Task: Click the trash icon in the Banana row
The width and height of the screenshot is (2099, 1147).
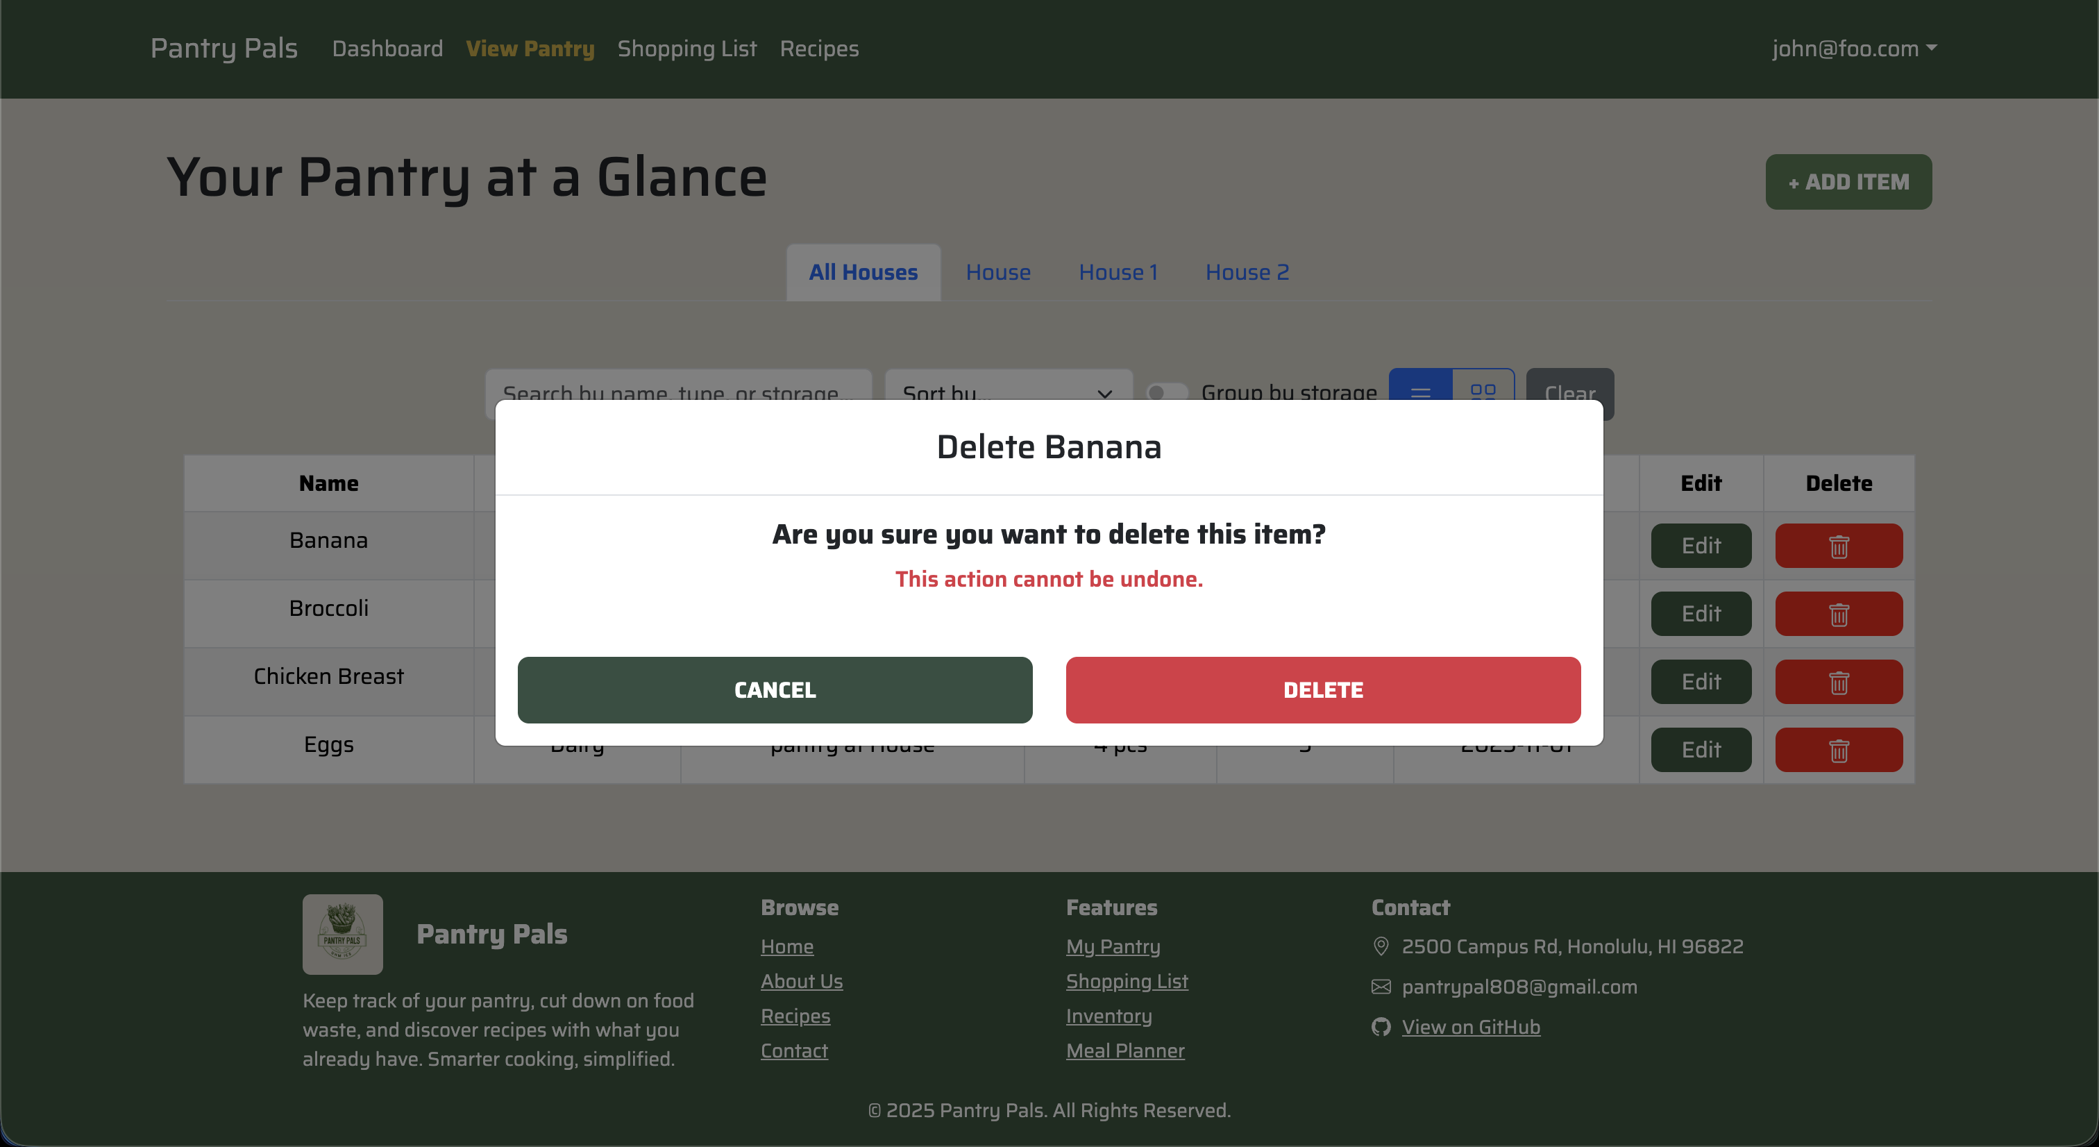Action: click(1838, 545)
